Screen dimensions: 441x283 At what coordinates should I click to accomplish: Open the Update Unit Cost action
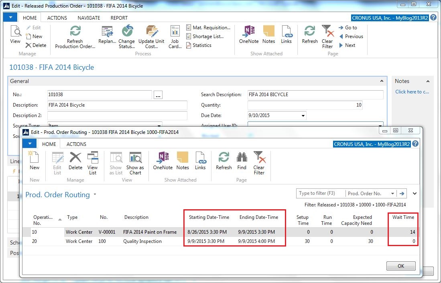[x=151, y=36]
